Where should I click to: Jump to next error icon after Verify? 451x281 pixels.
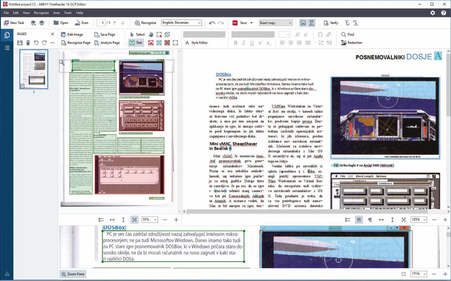click(x=355, y=23)
